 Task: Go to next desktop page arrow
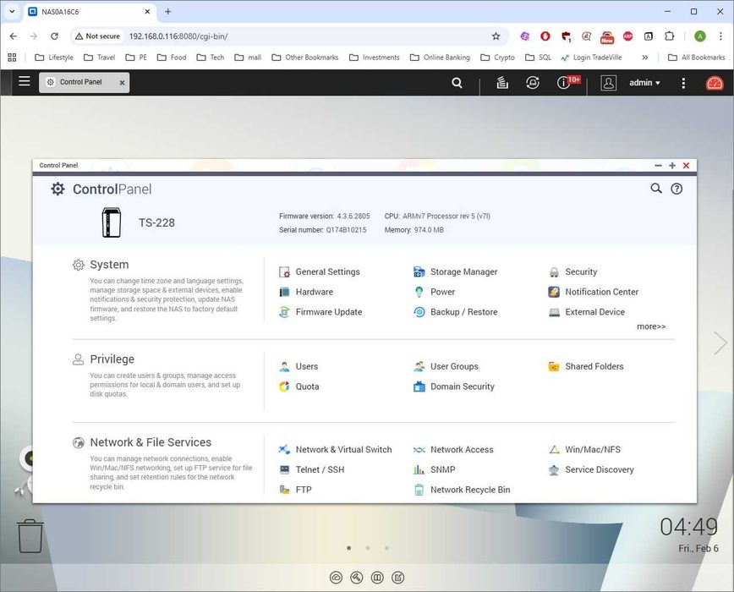click(x=720, y=343)
